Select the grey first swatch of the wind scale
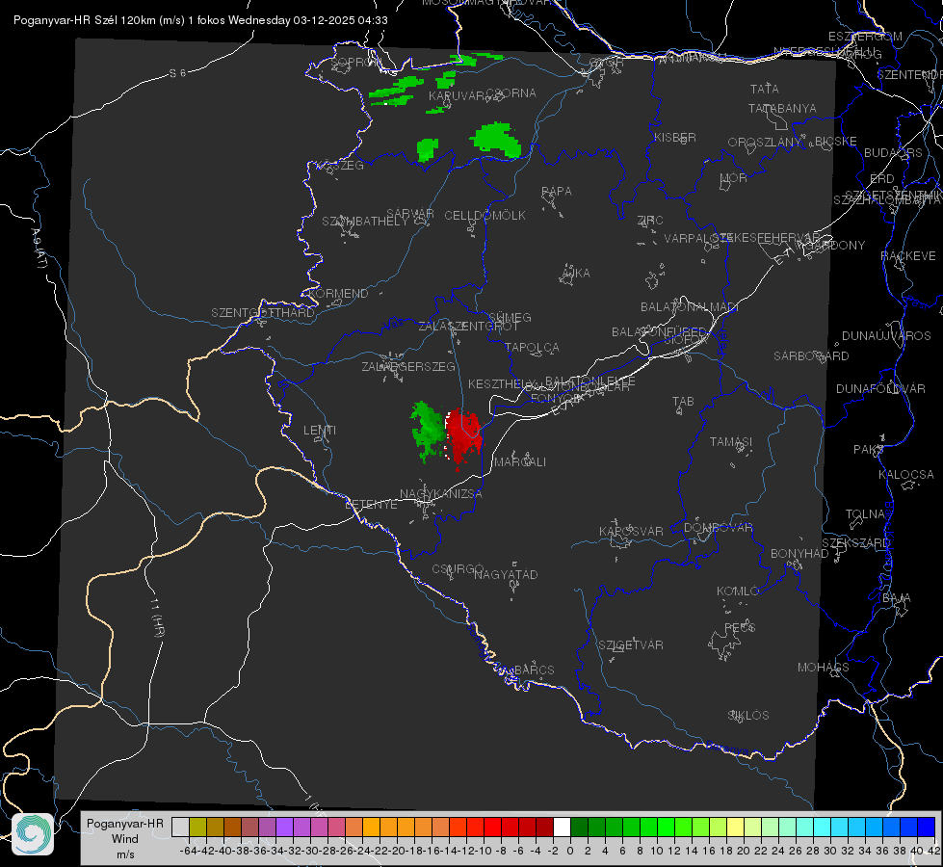The height and width of the screenshot is (867, 943). tap(180, 827)
